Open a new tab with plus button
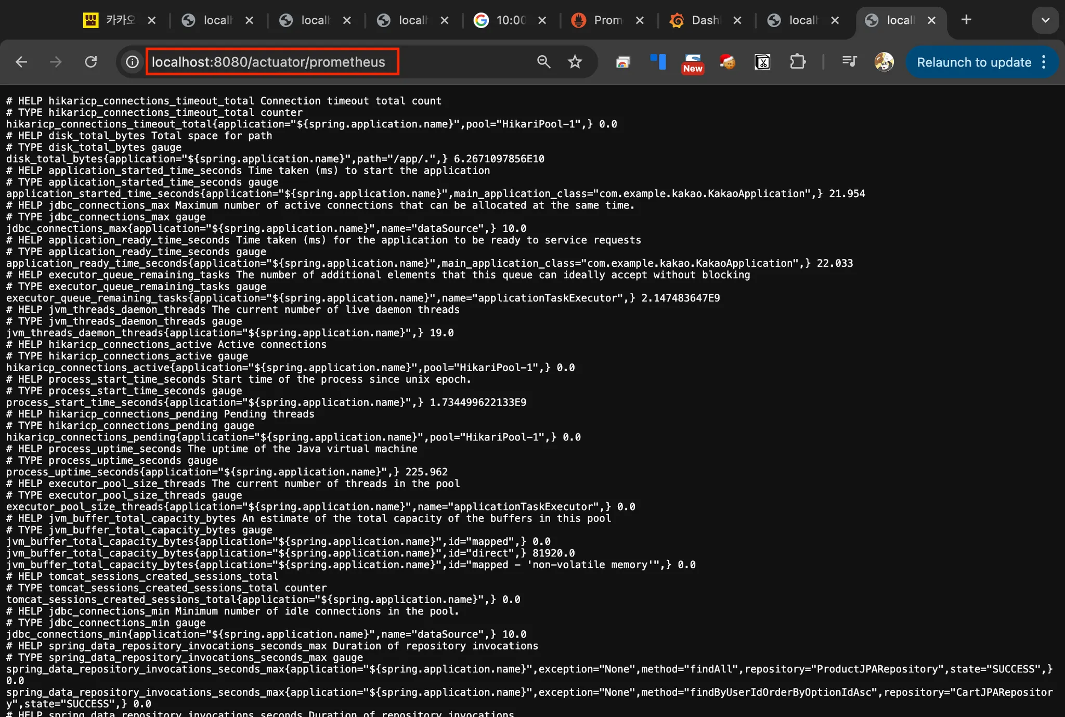This screenshot has width=1065, height=717. coord(966,20)
